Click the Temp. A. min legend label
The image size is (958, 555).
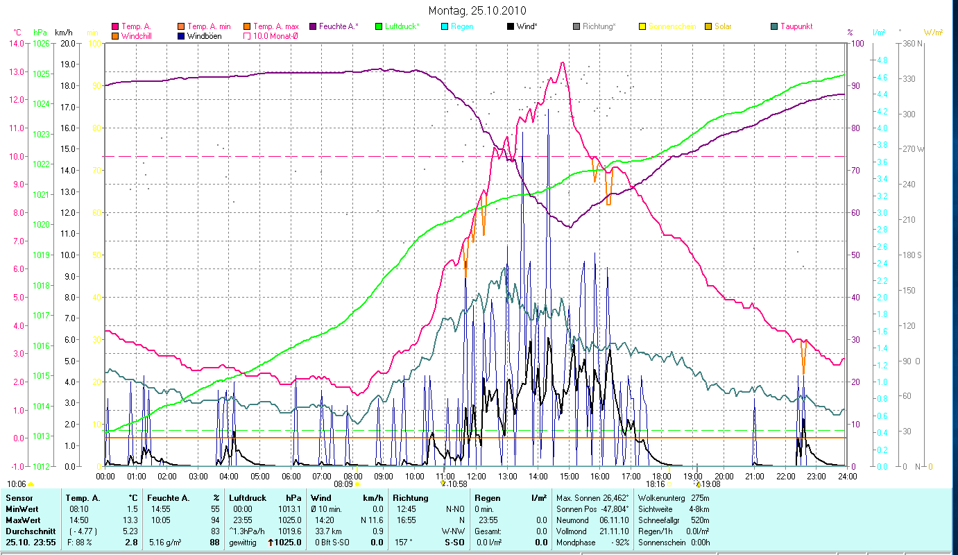click(x=209, y=26)
